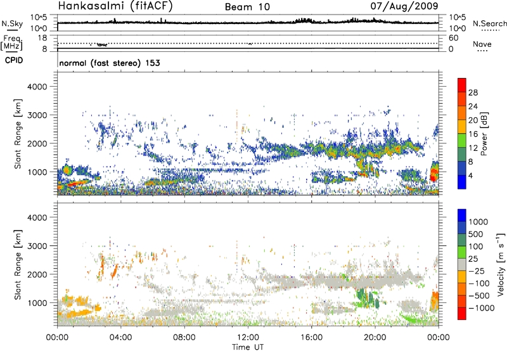This screenshot has width=507, height=351.
Task: Click 'Slant Range [km]' label of velocity panel
Action: click(x=18, y=265)
